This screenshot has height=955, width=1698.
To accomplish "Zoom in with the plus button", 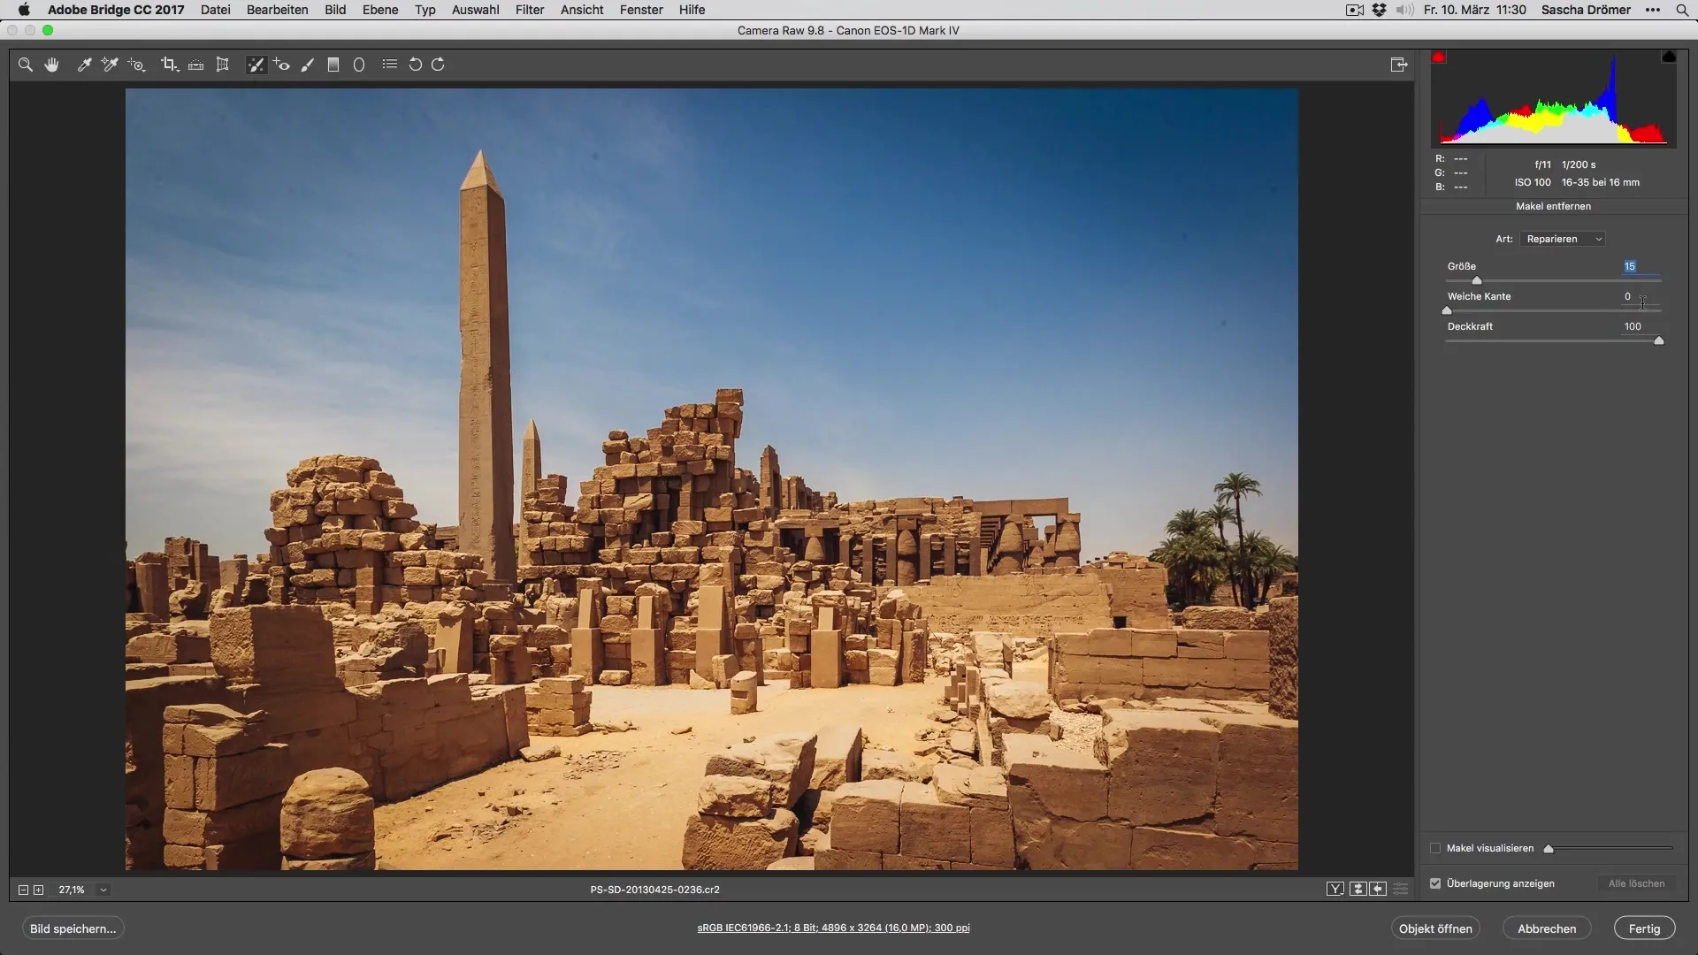I will [39, 890].
